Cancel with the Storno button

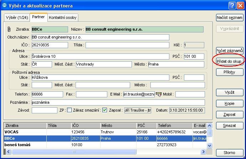[x=230, y=153]
